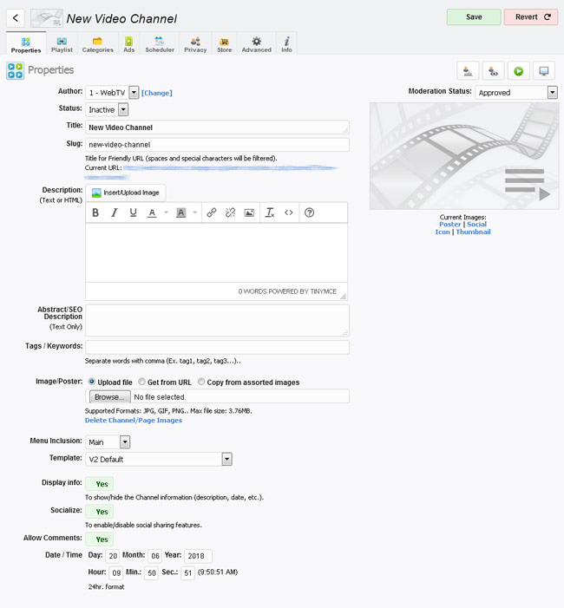
Task: Click the text color button
Action: click(152, 212)
